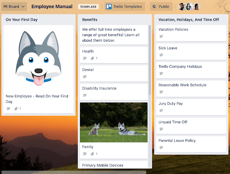The image size is (230, 174).
Task: Open the Trello Company Holidays card
Action: coord(191,70)
